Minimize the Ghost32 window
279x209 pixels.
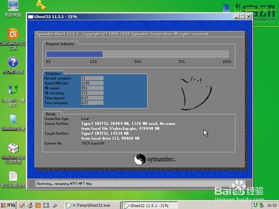click(236, 16)
